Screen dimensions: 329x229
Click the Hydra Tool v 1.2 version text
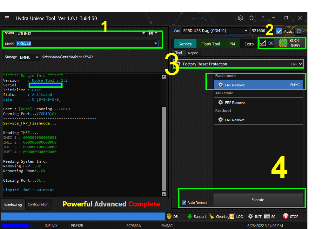pyautogui.click(x=50, y=80)
